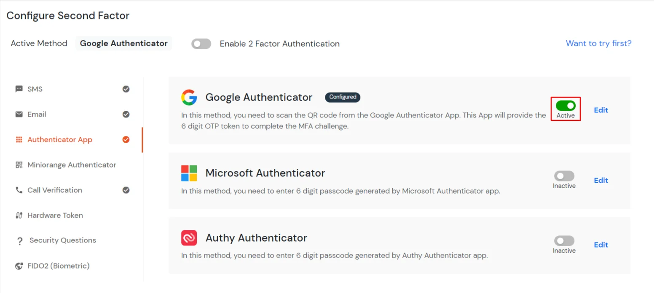654x293 pixels.
Task: Select the Microsoft Authenticator logo
Action: coord(189,173)
